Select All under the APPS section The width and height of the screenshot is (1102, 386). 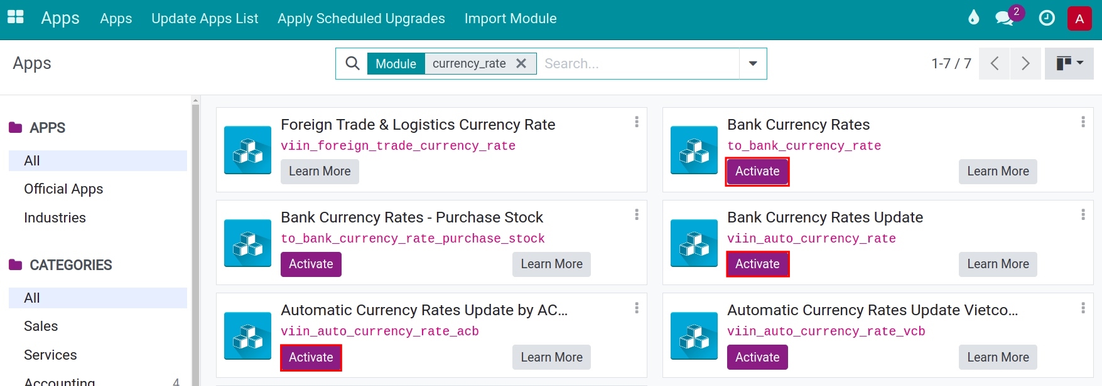tap(98, 160)
